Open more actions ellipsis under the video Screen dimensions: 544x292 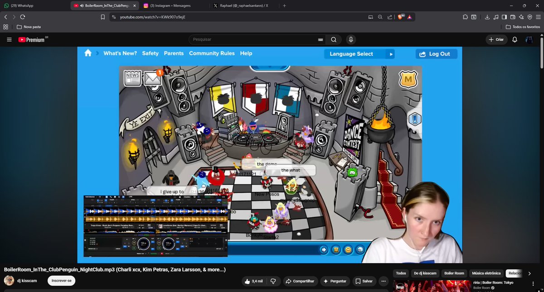click(x=384, y=281)
